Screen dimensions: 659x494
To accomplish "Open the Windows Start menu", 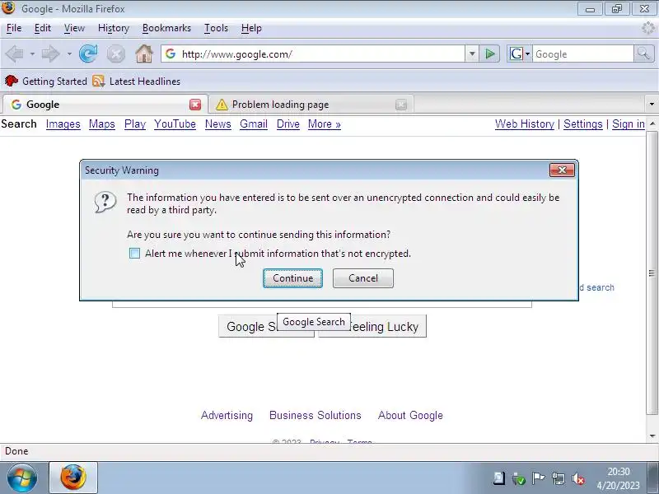I will [22, 478].
